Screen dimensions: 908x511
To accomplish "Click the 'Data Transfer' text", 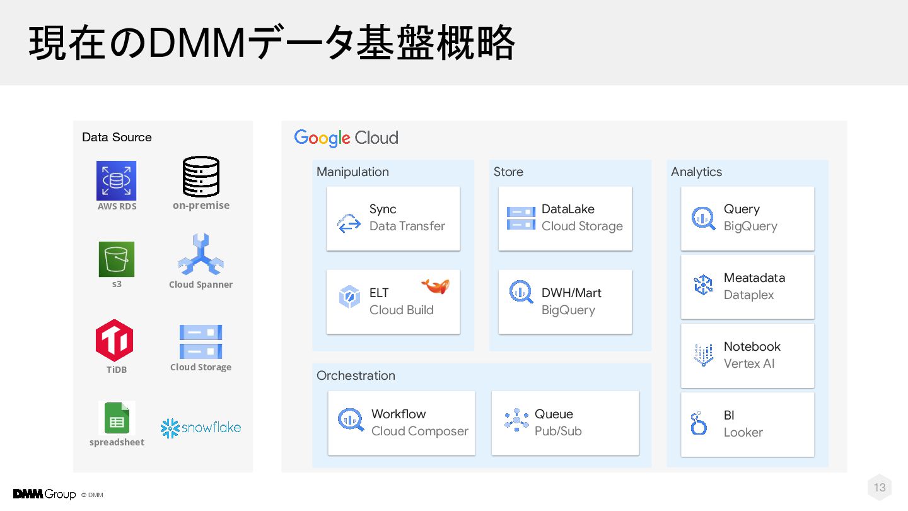I will (x=407, y=226).
